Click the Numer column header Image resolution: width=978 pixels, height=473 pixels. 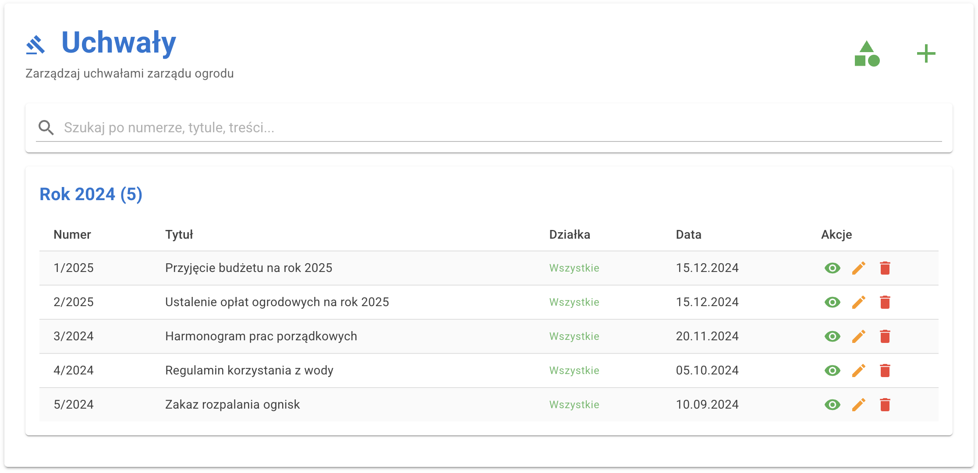72,235
